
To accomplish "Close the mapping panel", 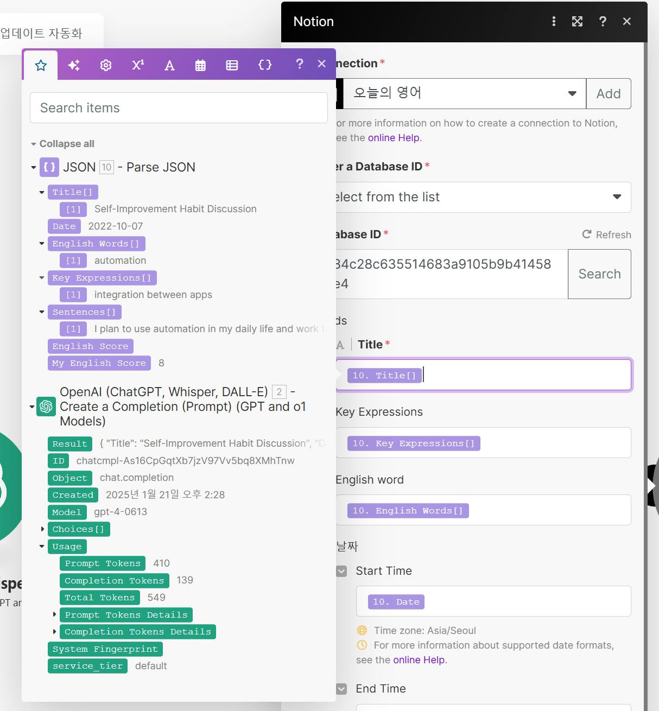I will tap(322, 64).
